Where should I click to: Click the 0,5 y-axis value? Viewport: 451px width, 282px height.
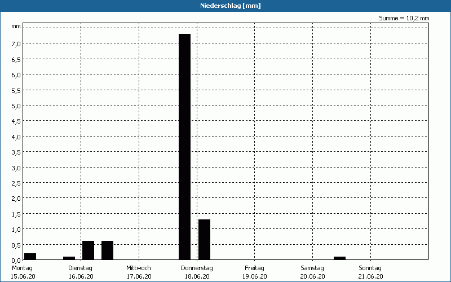(16, 245)
